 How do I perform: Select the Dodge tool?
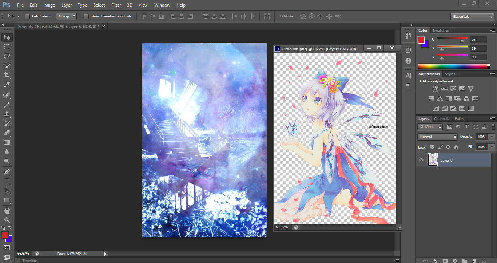pyautogui.click(x=7, y=161)
